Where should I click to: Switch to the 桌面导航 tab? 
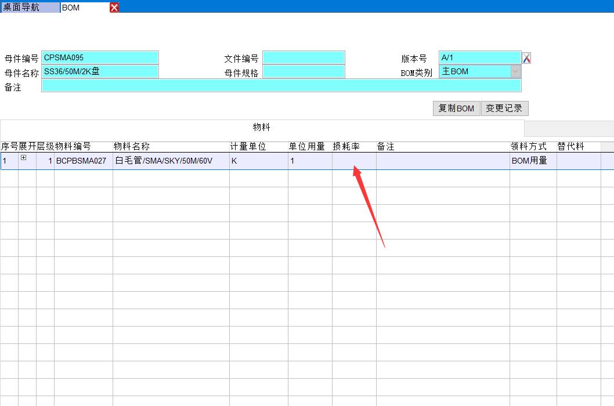(29, 8)
